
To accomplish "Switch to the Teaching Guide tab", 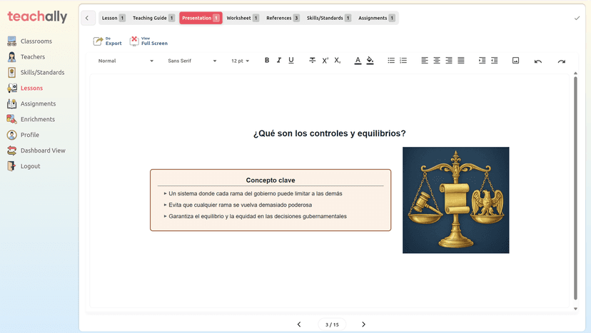I will 153,18.
